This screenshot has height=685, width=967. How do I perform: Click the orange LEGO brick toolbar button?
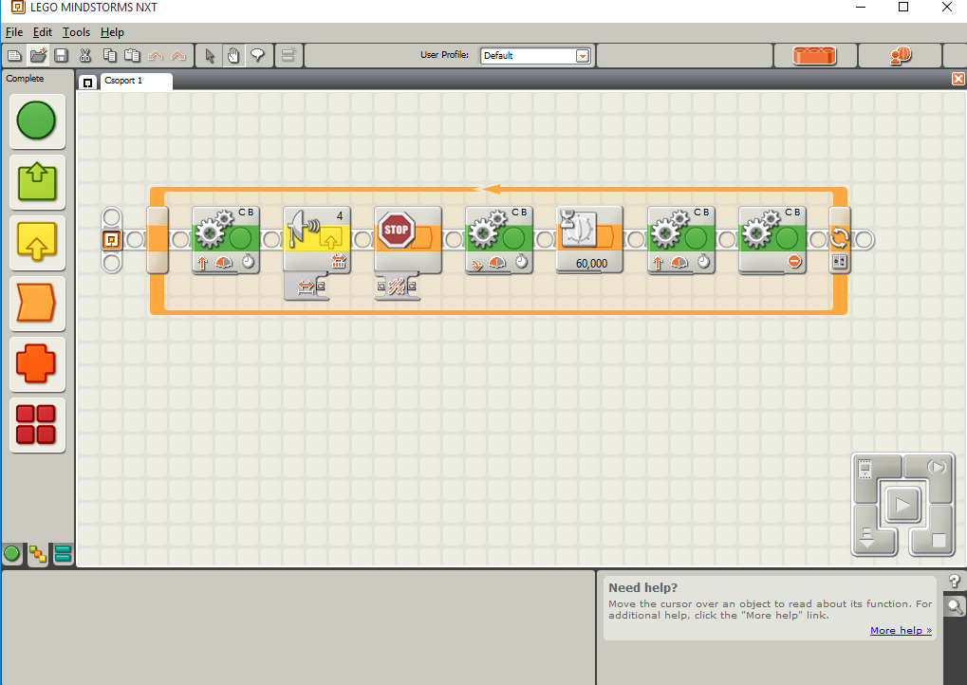(814, 55)
